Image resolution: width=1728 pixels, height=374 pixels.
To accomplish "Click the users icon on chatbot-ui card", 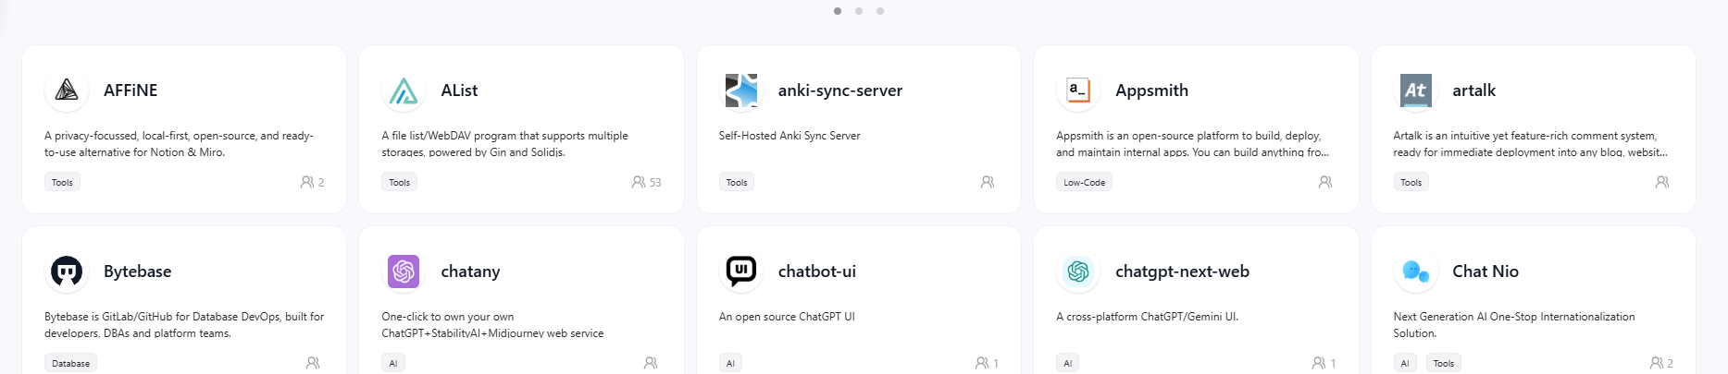I will pyautogui.click(x=982, y=363).
